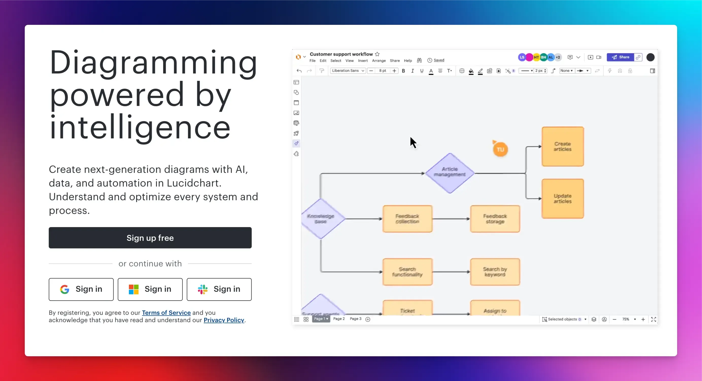
Task: Open the View menu
Action: [349, 61]
